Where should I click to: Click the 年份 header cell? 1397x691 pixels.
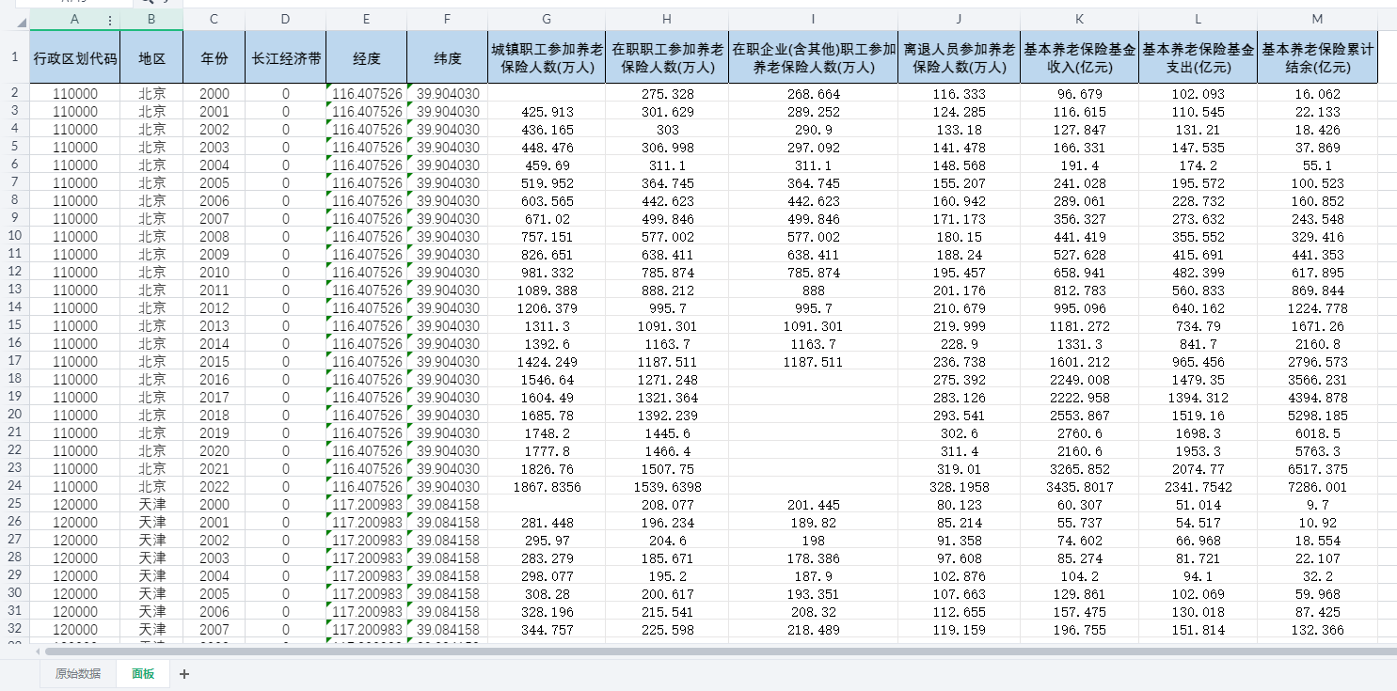214,57
